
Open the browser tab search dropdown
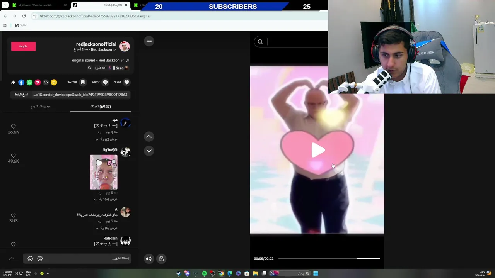tap(5, 5)
